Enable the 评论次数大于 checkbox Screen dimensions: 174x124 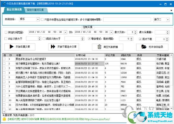point(6,38)
